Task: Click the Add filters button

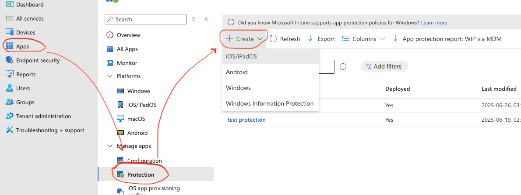Action: click(x=384, y=67)
